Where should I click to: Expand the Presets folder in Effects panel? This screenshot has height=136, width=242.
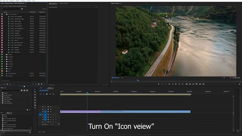[1, 93]
